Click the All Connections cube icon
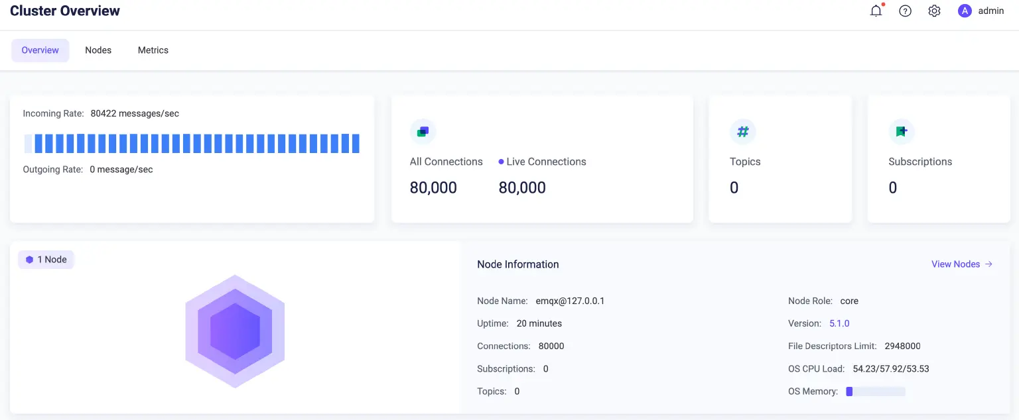Screen dimensions: 1019x420 (423, 131)
